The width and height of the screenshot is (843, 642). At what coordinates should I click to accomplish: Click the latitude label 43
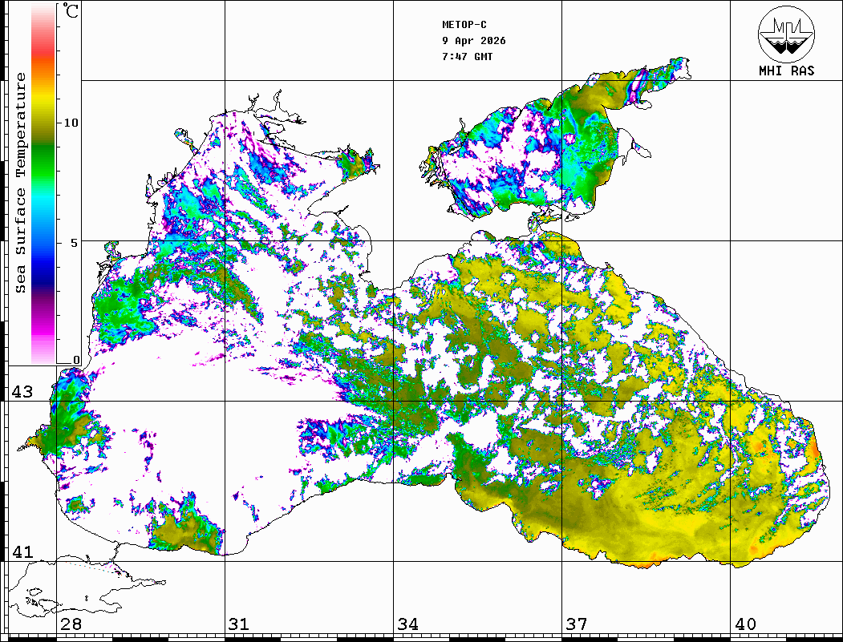tap(22, 392)
